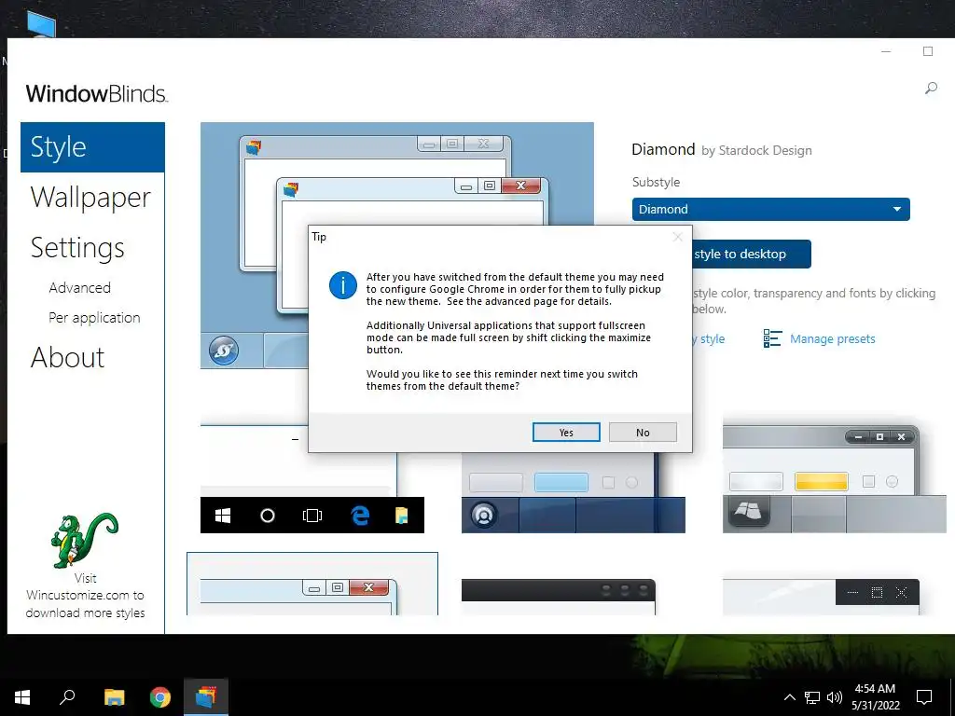
Task: Click Yes in the Tip dialog
Action: click(566, 433)
